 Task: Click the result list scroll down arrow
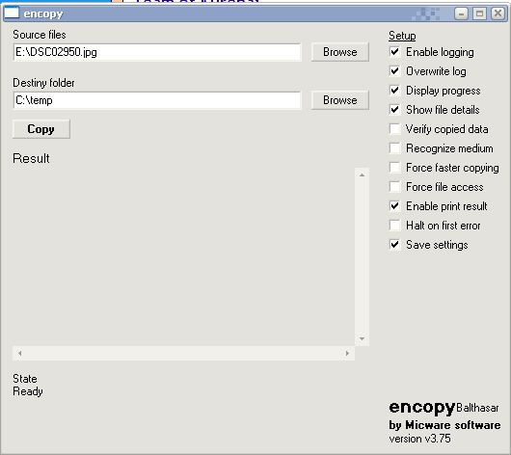(x=362, y=339)
